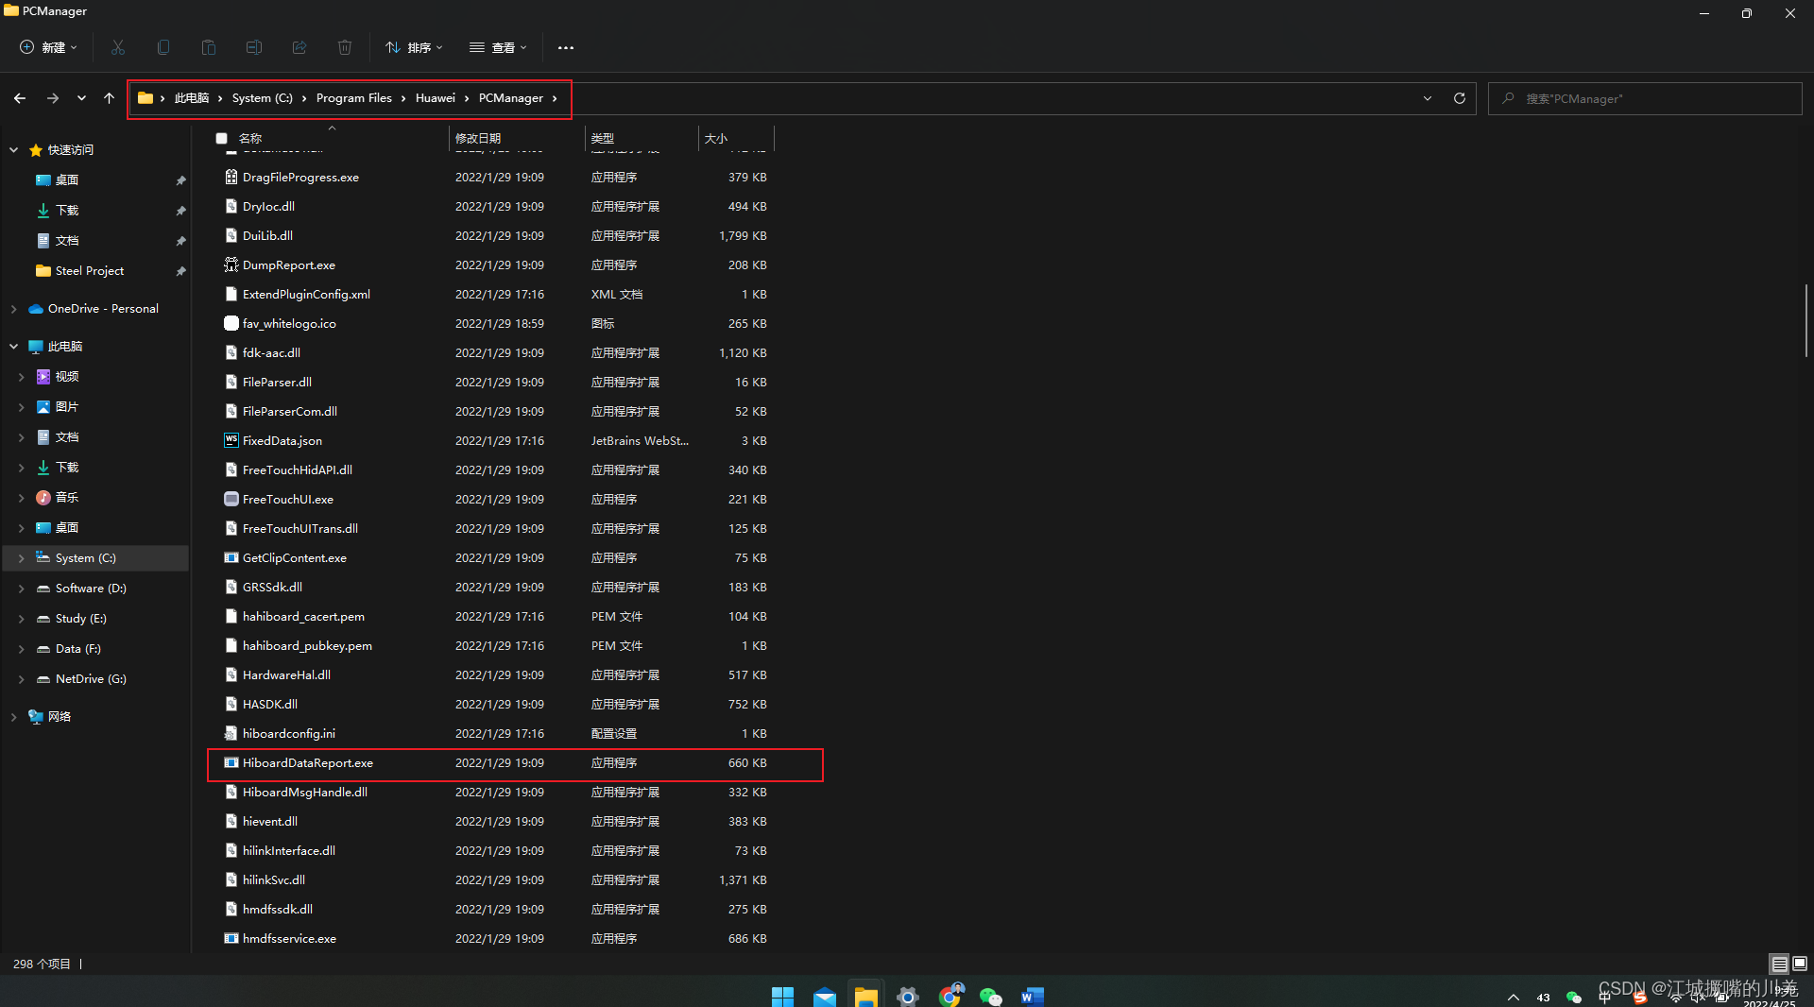
Task: Select Data (F:) drive in sidebar
Action: pyautogui.click(x=78, y=648)
